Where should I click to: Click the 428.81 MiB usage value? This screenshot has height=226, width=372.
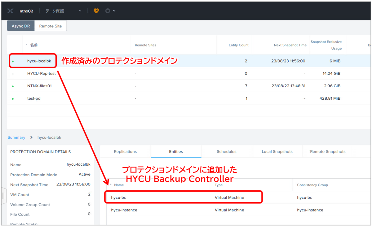[330, 98]
